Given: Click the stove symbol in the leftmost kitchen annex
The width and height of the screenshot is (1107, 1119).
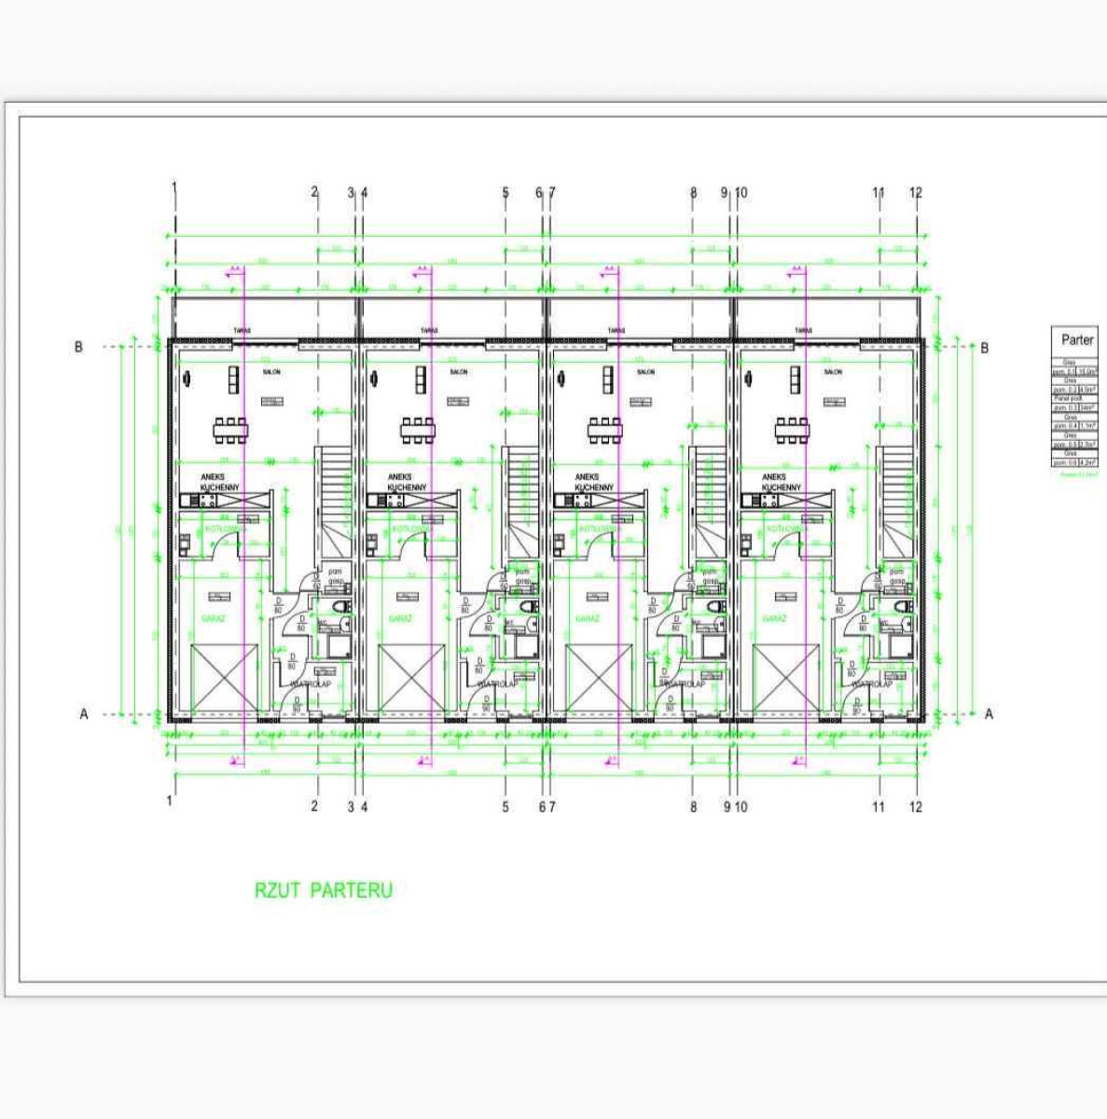Looking at the screenshot, I should tap(207, 501).
